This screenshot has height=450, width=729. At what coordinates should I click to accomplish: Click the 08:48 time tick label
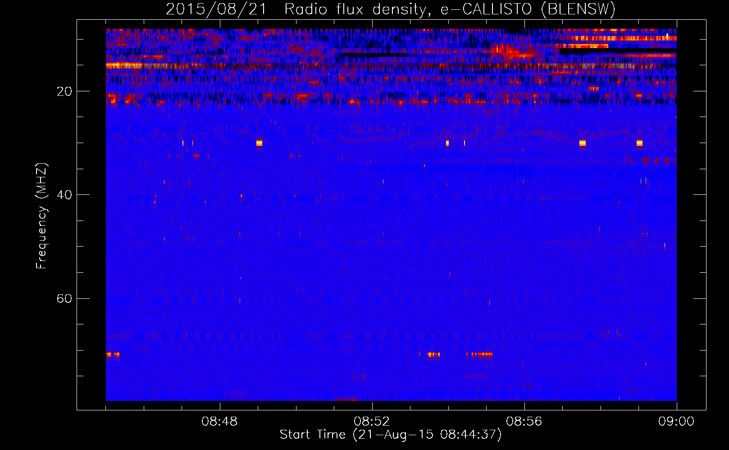tap(219, 422)
